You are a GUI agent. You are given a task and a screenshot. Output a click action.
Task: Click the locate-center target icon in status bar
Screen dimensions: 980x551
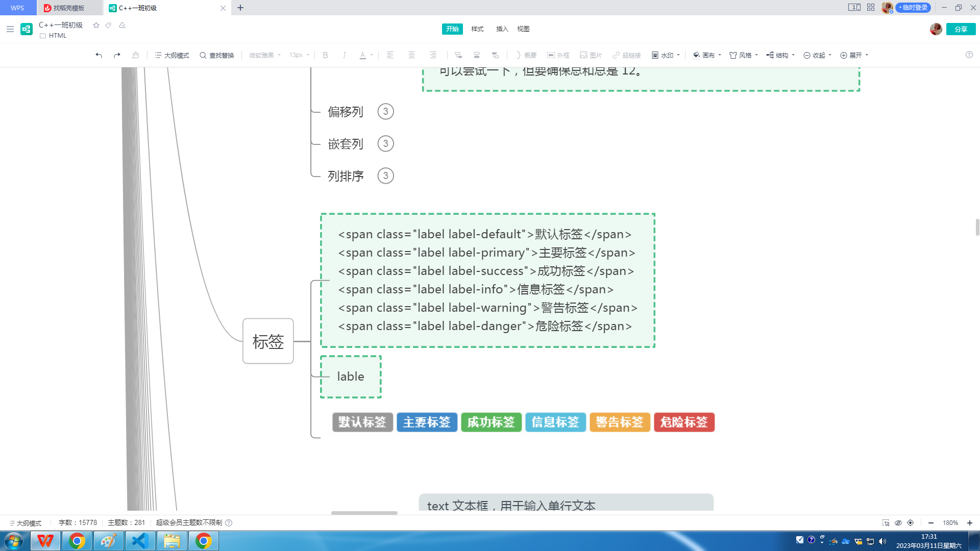click(x=910, y=522)
